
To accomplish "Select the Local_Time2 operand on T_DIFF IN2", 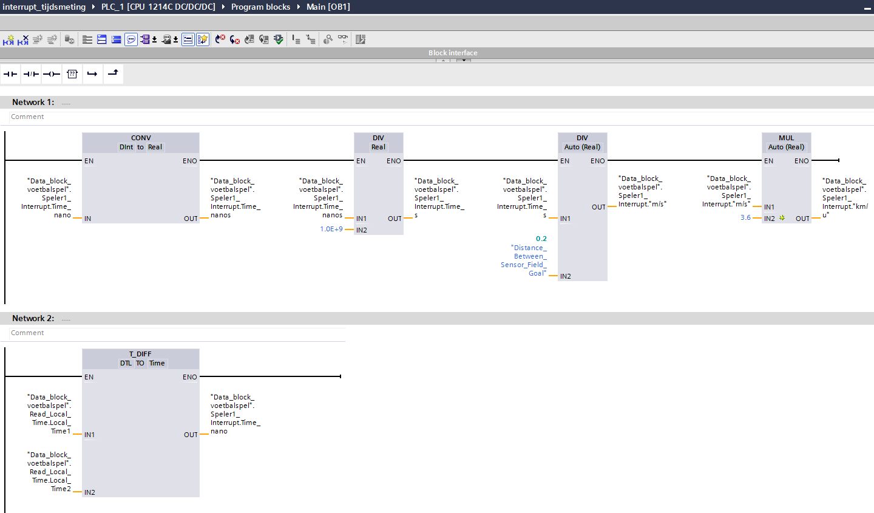I will point(49,472).
